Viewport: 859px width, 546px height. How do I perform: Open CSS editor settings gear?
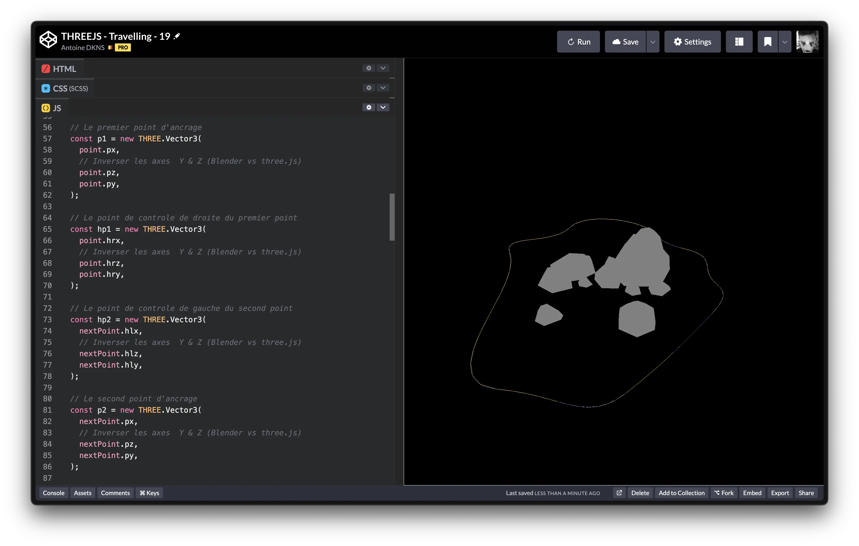coord(369,88)
